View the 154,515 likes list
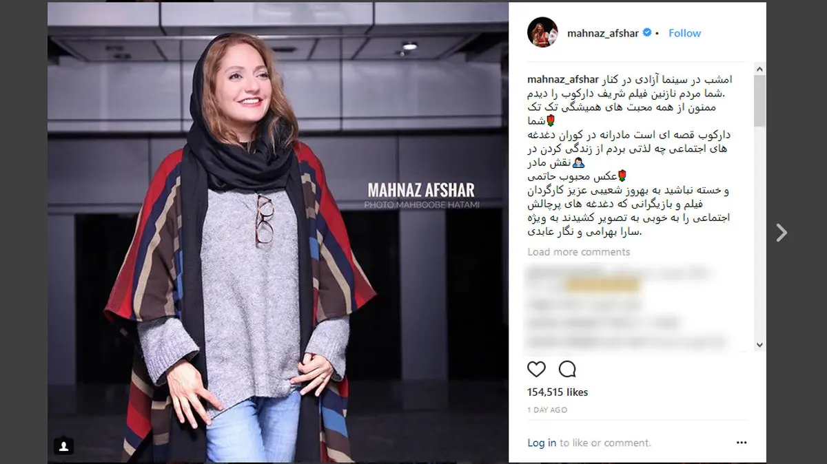The image size is (827, 464). (558, 392)
